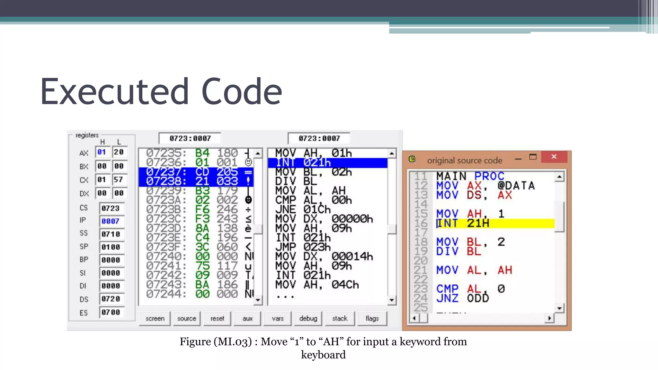The height and width of the screenshot is (370, 658).
Task: Minimize the original source code window
Action: point(518,158)
